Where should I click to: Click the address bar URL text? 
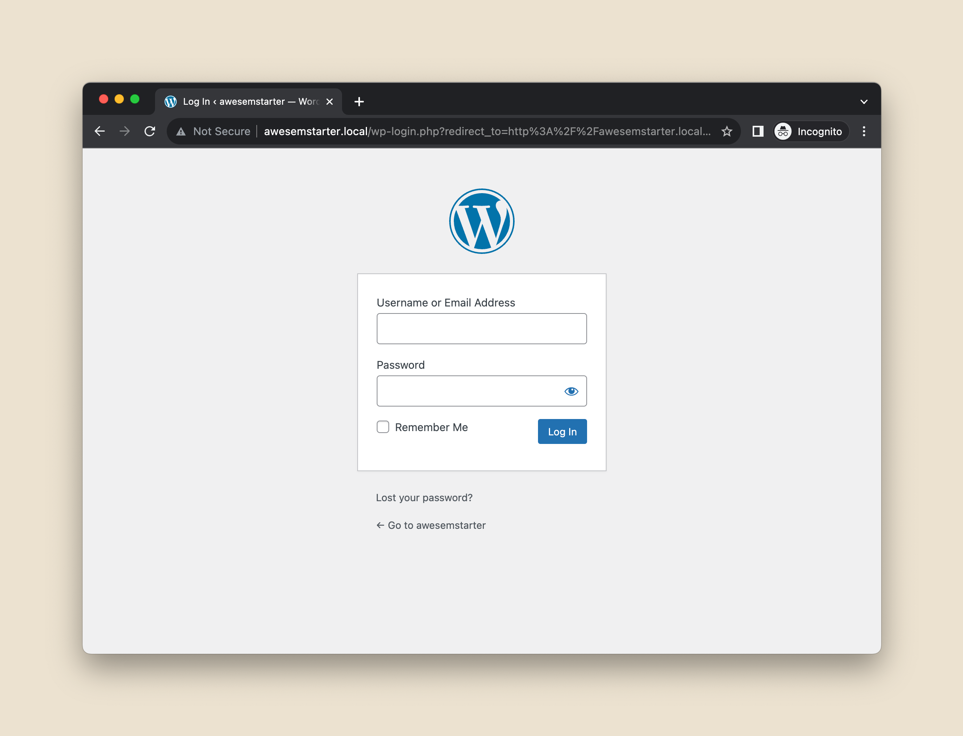coord(487,132)
